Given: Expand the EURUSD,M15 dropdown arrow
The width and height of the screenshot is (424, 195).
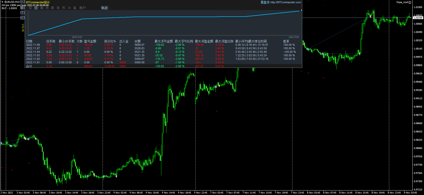Looking at the screenshot, I should click(3, 2).
